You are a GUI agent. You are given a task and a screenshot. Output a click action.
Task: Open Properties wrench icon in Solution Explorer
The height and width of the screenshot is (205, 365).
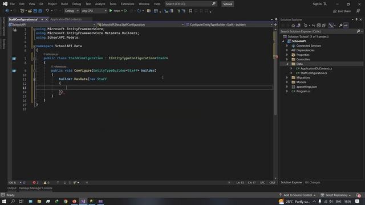click(x=340, y=26)
